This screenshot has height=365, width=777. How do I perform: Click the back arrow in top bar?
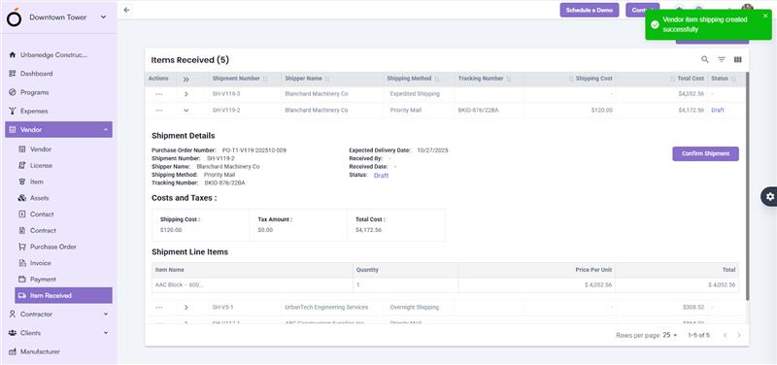(x=127, y=10)
